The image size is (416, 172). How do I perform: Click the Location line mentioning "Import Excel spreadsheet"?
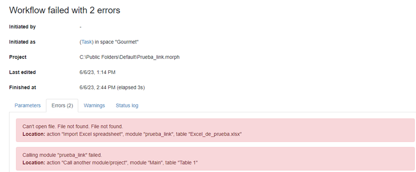pyautogui.click(x=132, y=134)
